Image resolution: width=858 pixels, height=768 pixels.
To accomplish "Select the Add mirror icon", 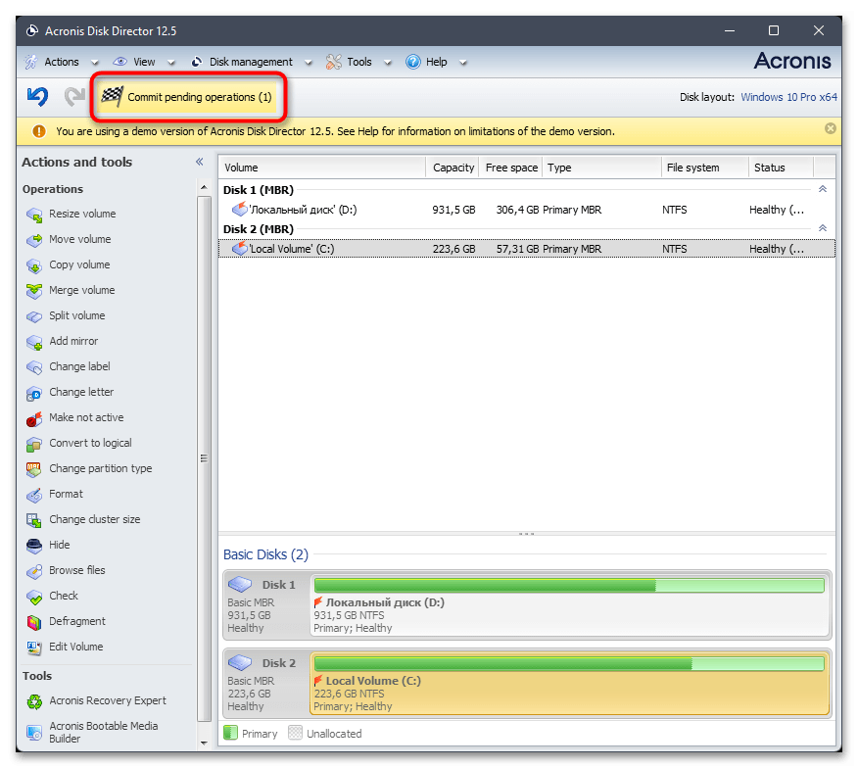I will click(33, 341).
